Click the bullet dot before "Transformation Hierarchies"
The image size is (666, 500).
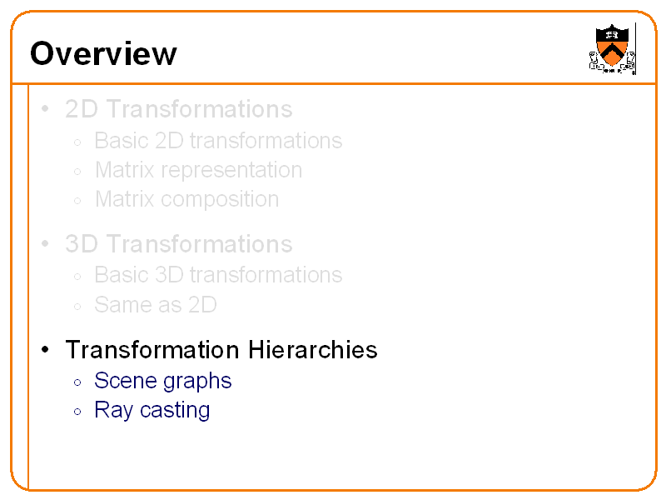tap(47, 350)
